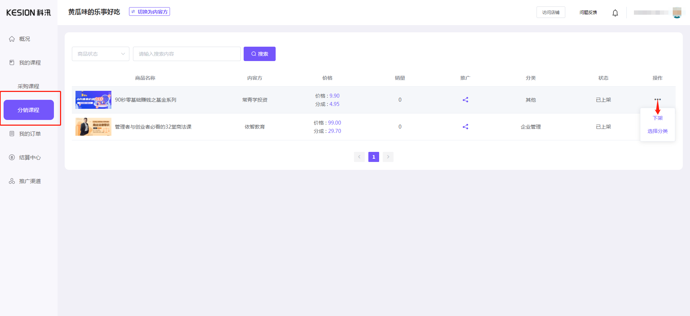690x316 pixels.
Task: Click the 切换为内容方 switch button
Action: [x=149, y=12]
